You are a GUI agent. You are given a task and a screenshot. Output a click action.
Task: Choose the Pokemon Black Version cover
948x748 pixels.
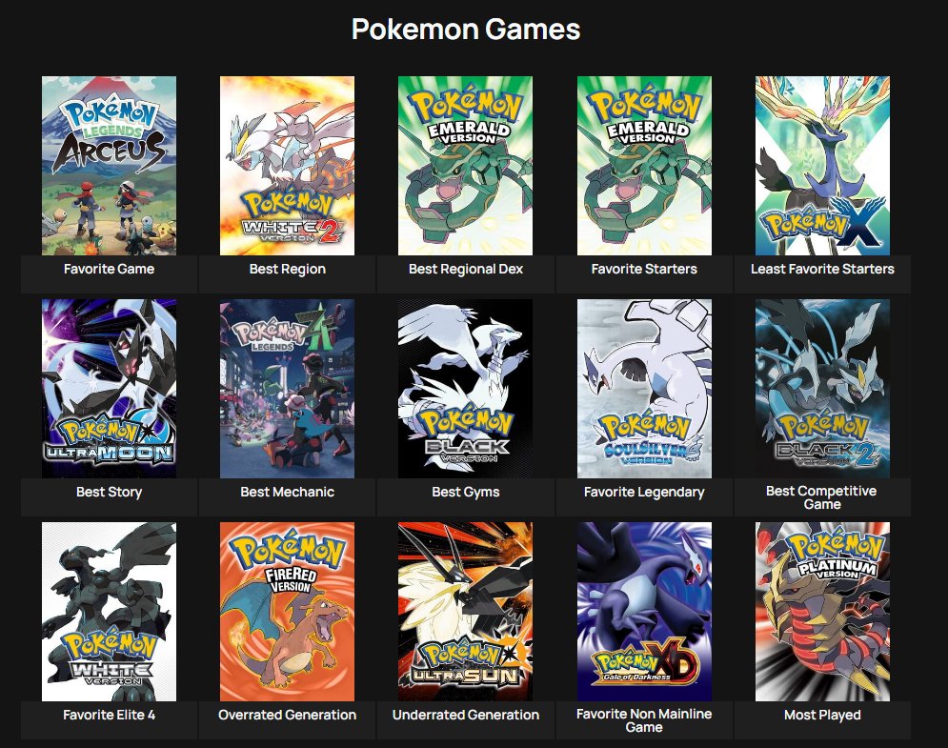click(x=466, y=389)
